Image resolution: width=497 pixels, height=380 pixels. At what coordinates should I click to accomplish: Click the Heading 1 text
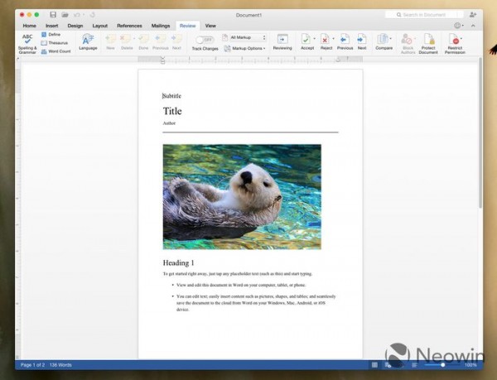(178, 262)
